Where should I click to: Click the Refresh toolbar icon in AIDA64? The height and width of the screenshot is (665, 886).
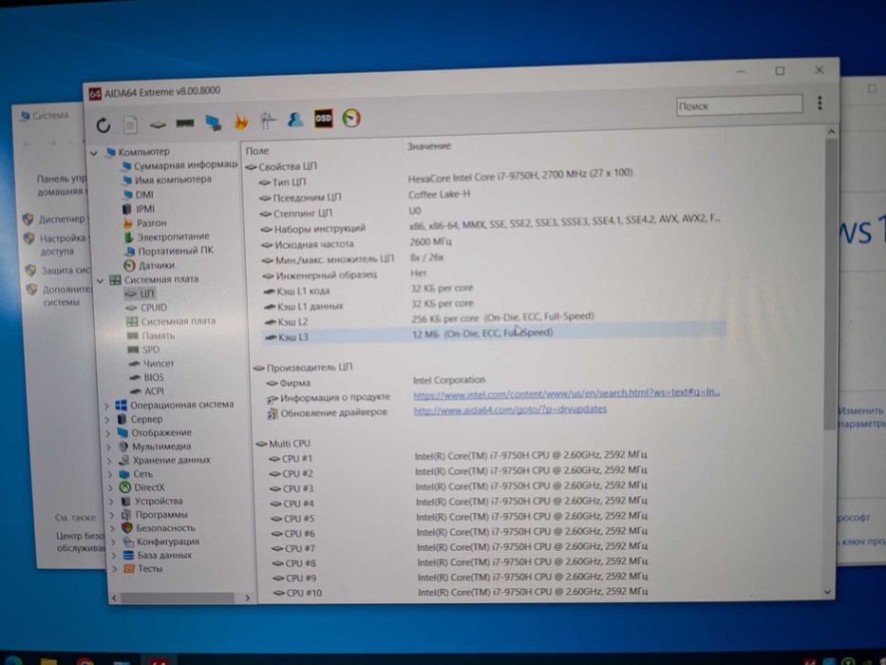pos(104,125)
